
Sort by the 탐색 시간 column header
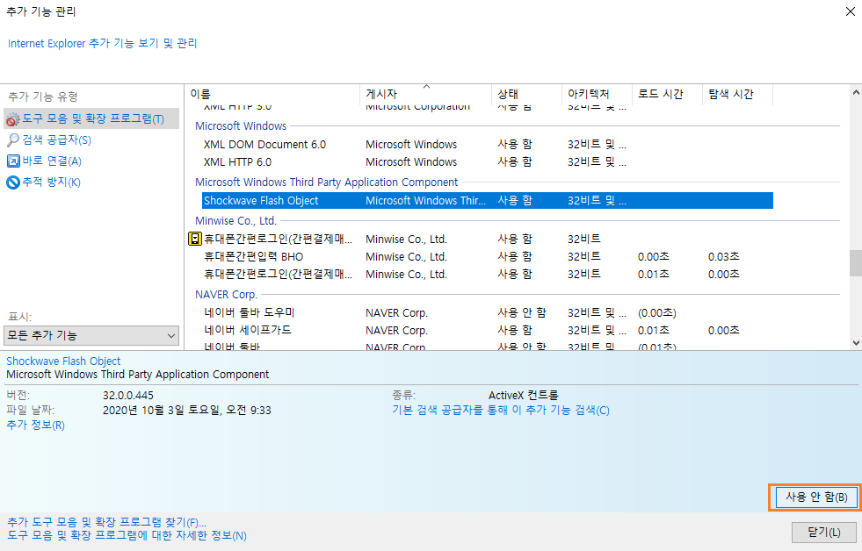pos(738,94)
